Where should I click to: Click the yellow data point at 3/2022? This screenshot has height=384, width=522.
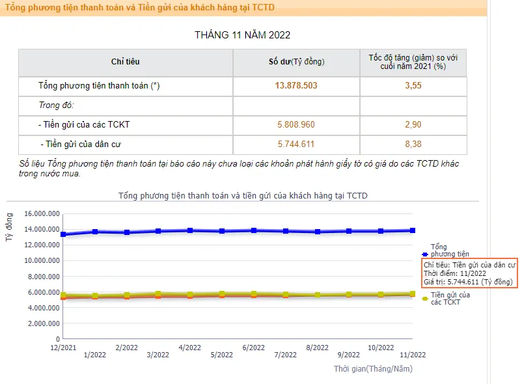[158, 294]
